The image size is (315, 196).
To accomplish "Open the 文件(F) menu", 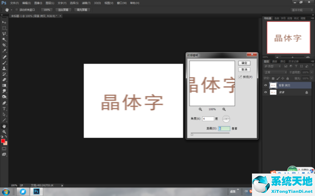I will tap(15, 3).
